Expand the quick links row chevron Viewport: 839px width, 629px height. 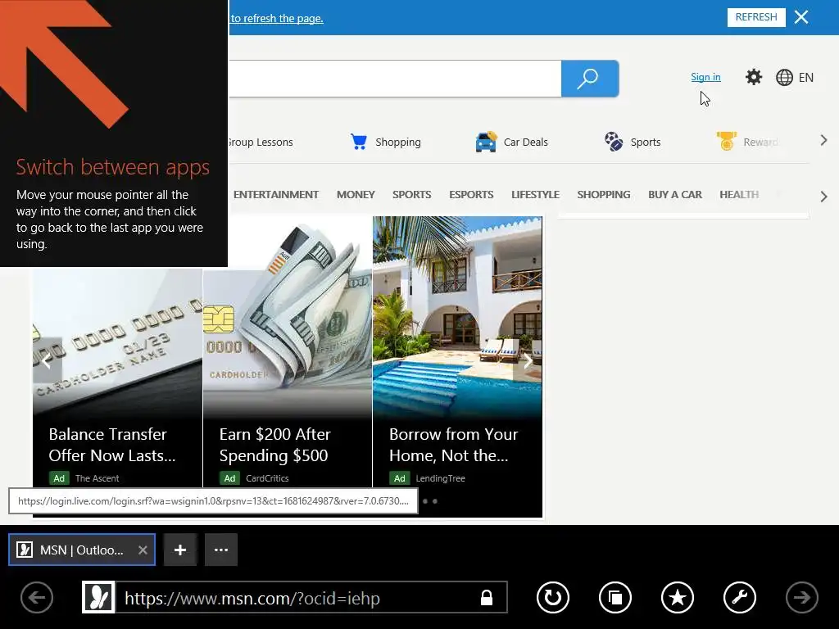click(x=823, y=141)
